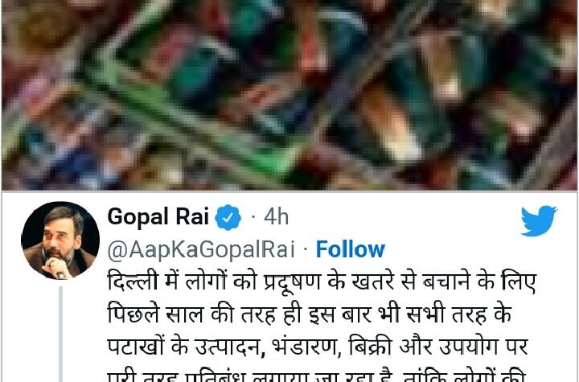The height and width of the screenshot is (382, 579).
Task: Select the word प्रदूषण in tweet
Action: point(293,283)
